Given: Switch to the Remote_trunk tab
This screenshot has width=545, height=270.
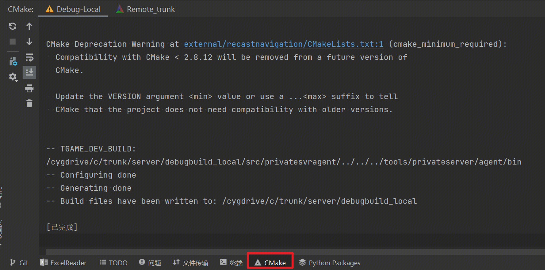Looking at the screenshot, I should (x=145, y=9).
